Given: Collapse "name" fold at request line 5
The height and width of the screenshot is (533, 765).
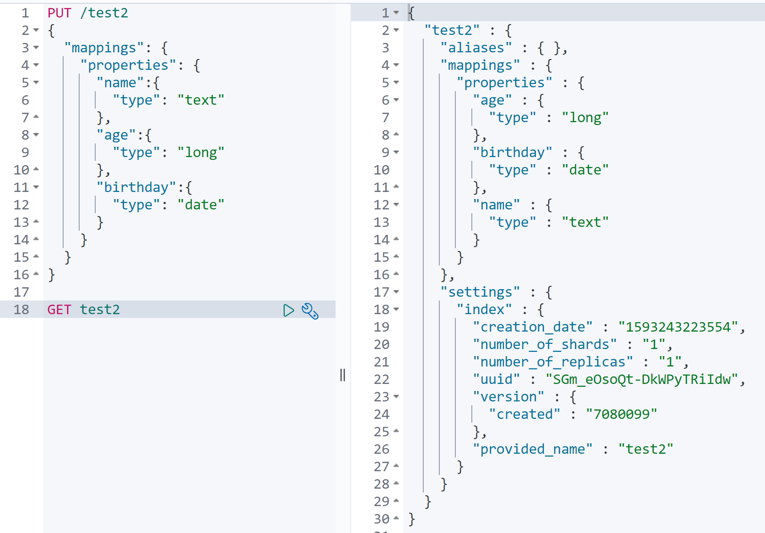Looking at the screenshot, I should [36, 83].
